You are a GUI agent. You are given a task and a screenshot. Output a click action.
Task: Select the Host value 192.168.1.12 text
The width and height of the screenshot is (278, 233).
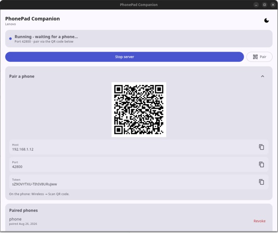click(23, 149)
